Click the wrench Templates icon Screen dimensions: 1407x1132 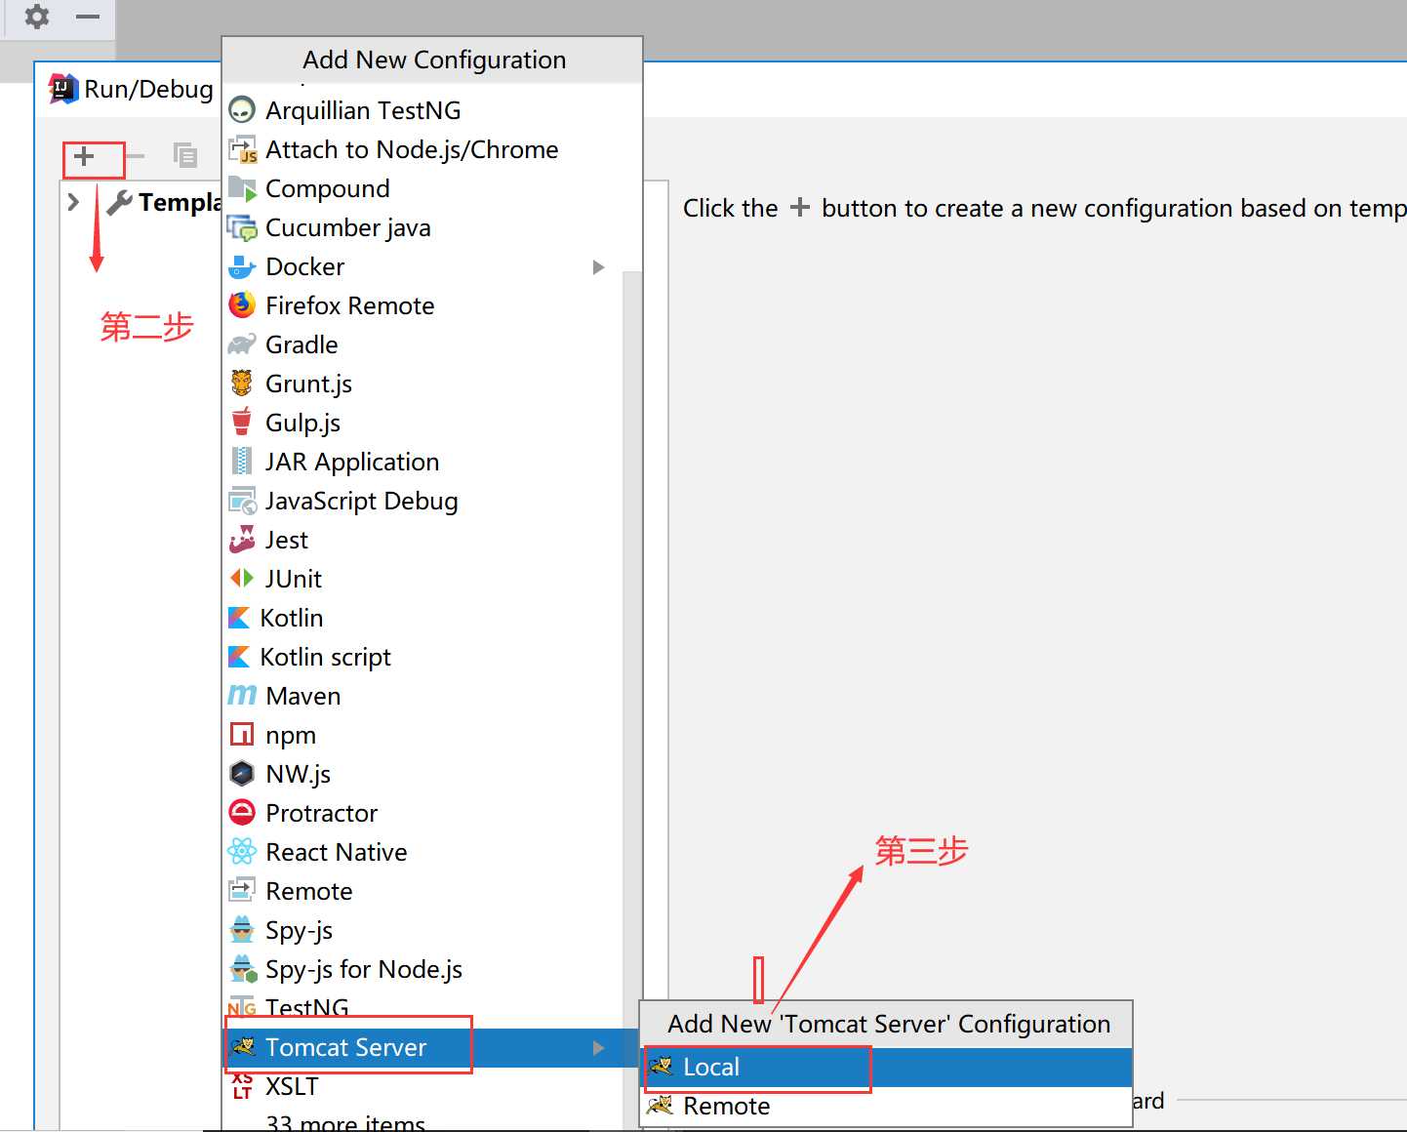coord(119,203)
